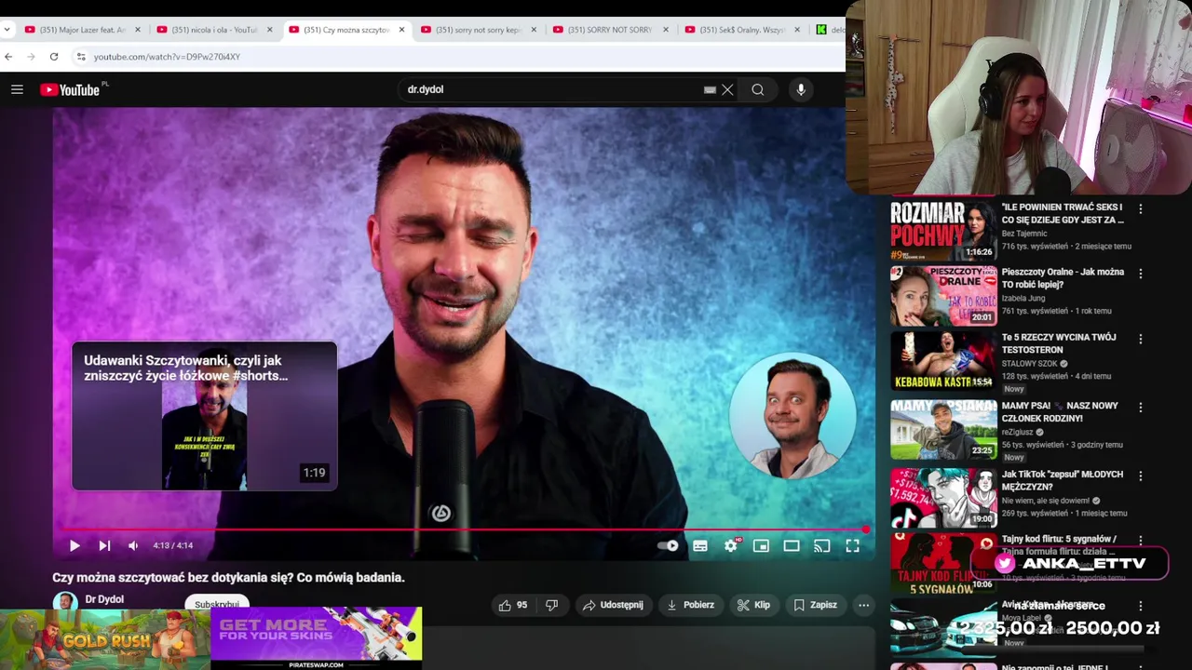Open the player settings gear

click(731, 546)
